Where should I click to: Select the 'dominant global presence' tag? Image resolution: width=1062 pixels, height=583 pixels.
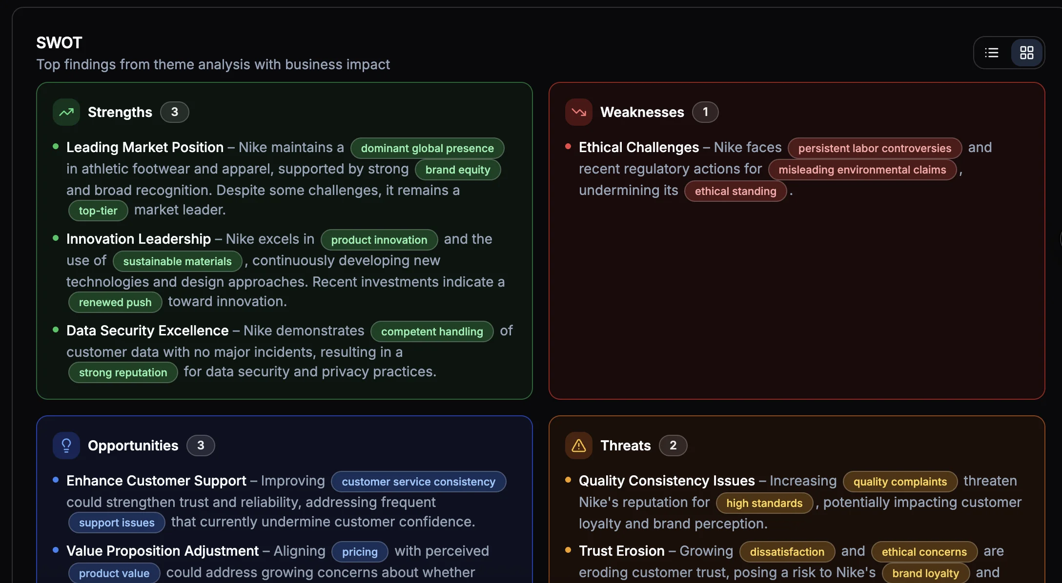(x=427, y=148)
